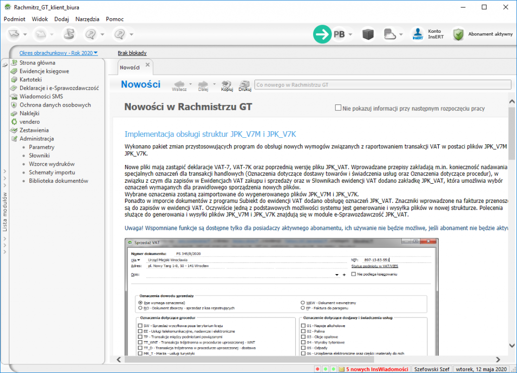
Task: Click the date wtorek, 12 maja 2020
Action: tap(481, 369)
